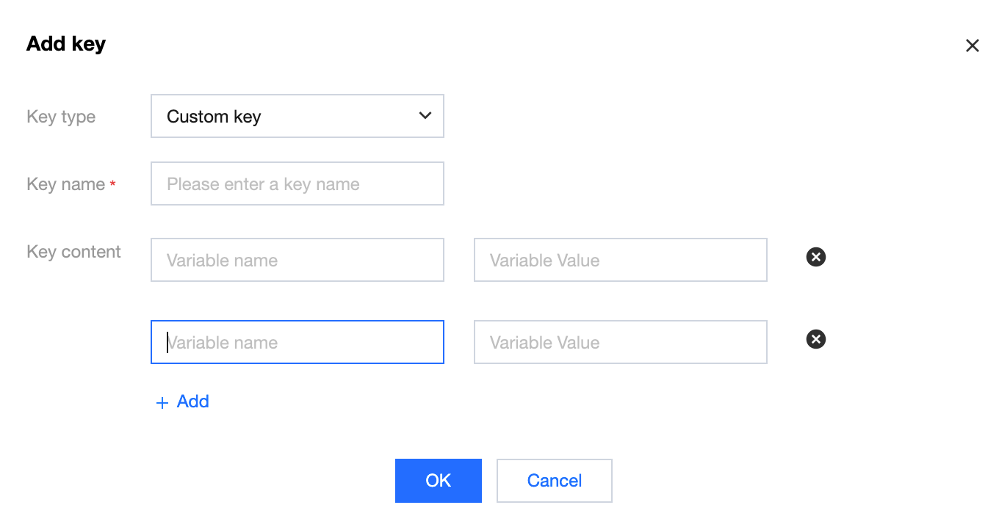Click the first Variable name field
Viewport: 999px width, 527px height.
[297, 260]
